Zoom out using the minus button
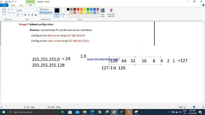This screenshot has height=115, width=205. click(185, 107)
